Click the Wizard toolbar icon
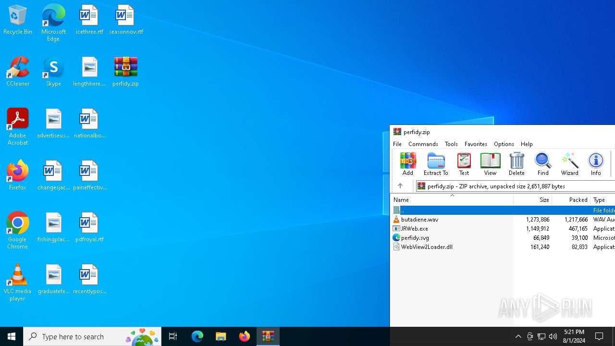615x346 pixels. pyautogui.click(x=569, y=164)
